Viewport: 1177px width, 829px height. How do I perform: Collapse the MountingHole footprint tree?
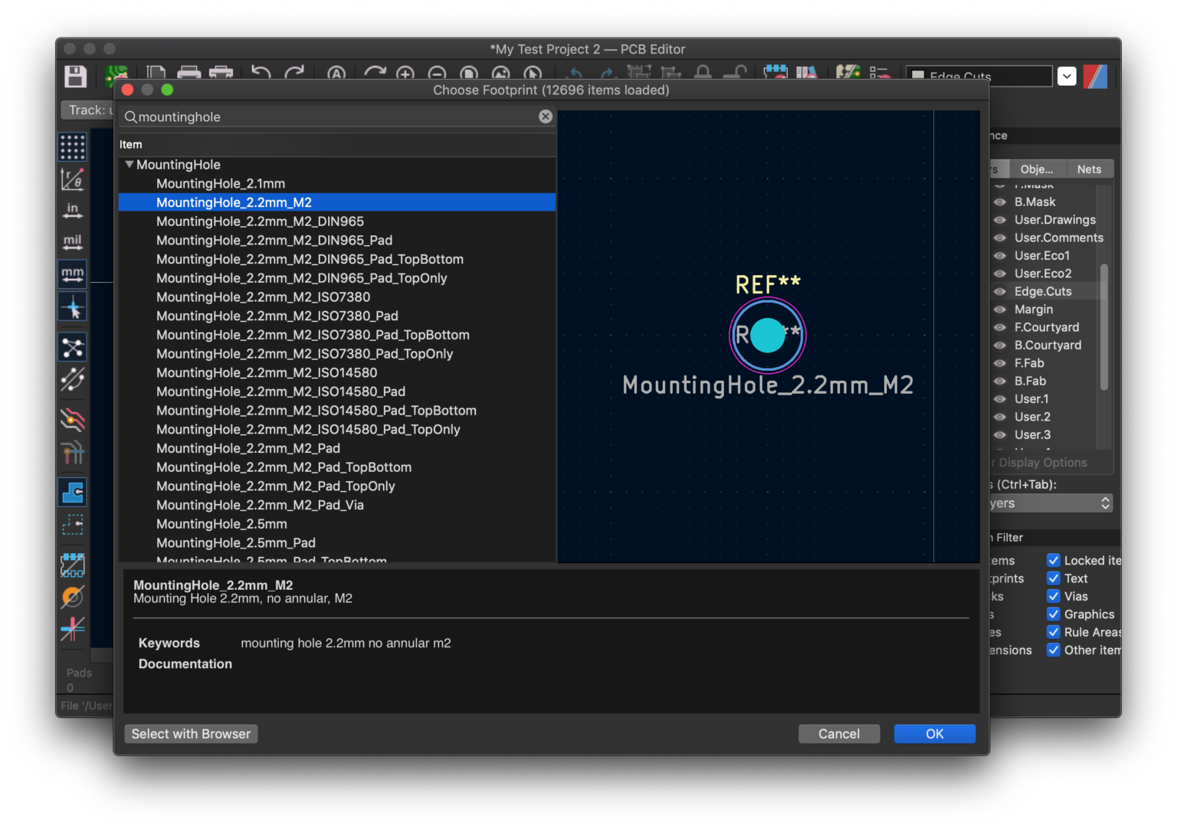[x=129, y=164]
